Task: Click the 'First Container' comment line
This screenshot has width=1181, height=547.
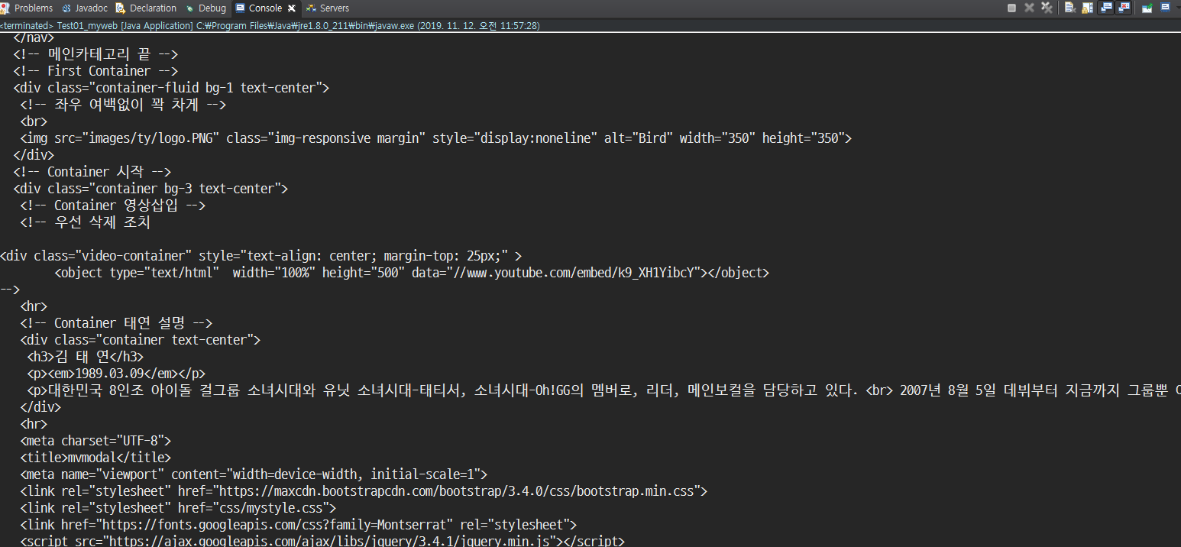Action: pyautogui.click(x=95, y=71)
